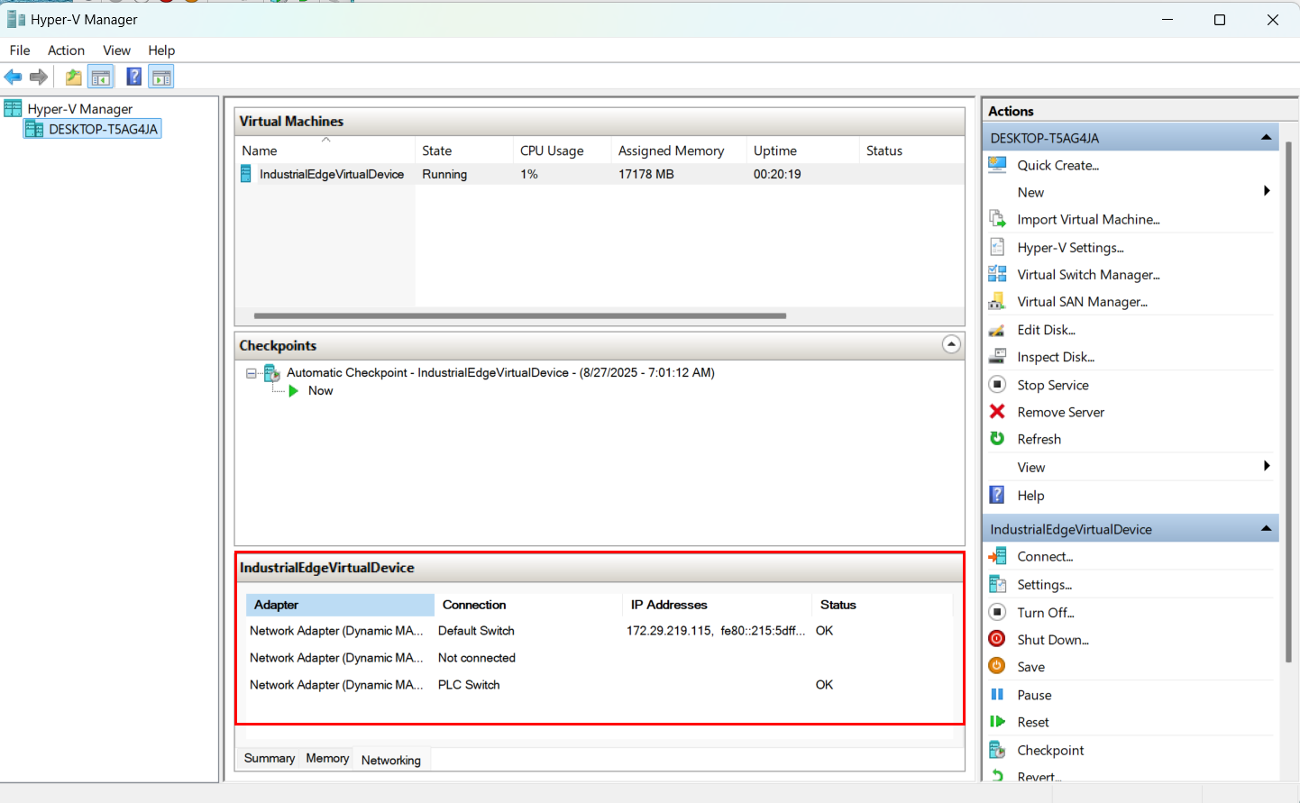Open Virtual Switch Manager

(1088, 274)
